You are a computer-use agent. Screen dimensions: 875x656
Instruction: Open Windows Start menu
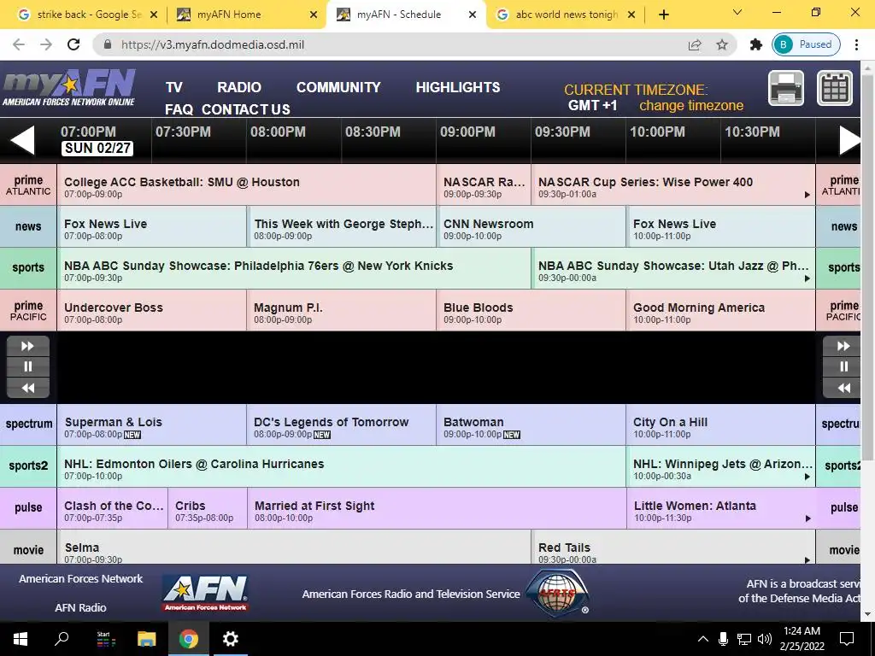(x=21, y=639)
